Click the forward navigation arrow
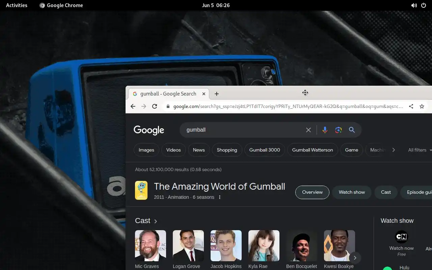 [144, 106]
